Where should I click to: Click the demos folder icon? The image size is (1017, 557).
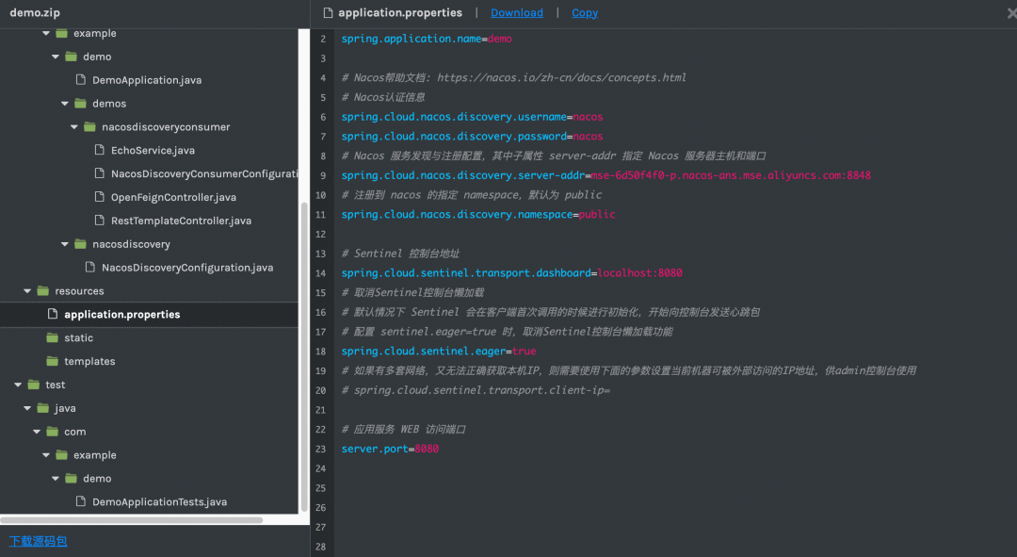click(x=80, y=104)
